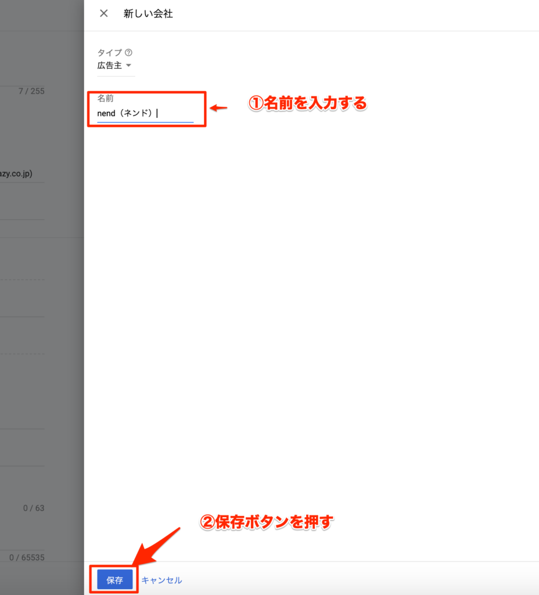Click the 7 / 255 counter in background
539x595 pixels.
(x=31, y=91)
